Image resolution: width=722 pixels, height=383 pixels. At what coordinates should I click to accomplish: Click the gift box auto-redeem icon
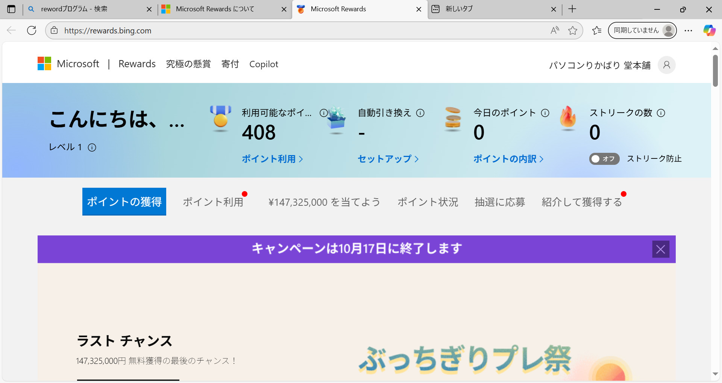(x=336, y=119)
